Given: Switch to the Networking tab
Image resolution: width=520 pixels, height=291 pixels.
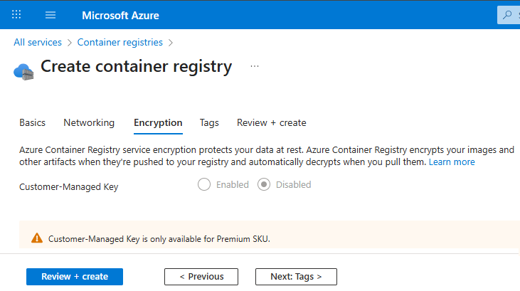Looking at the screenshot, I should pos(89,122).
